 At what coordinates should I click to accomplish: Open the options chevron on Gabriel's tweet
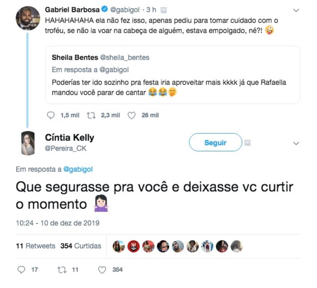[x=296, y=10]
